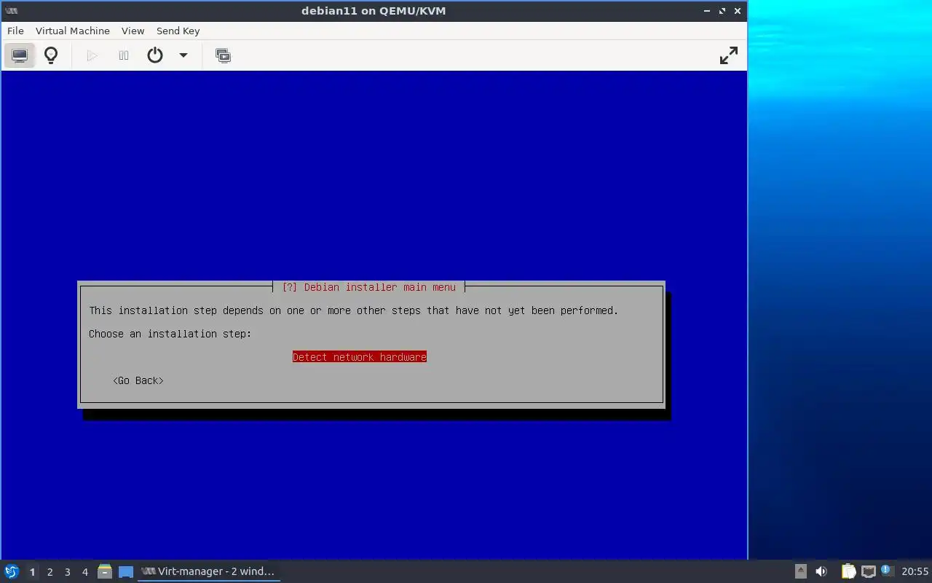Click the show desktop icon in taskbar
The height and width of the screenshot is (583, 932).
(126, 572)
